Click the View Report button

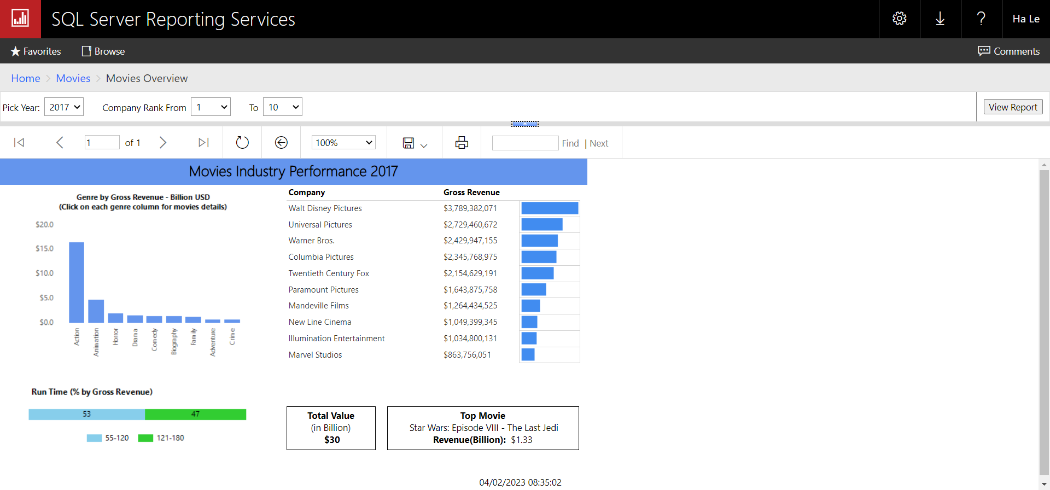point(1013,107)
